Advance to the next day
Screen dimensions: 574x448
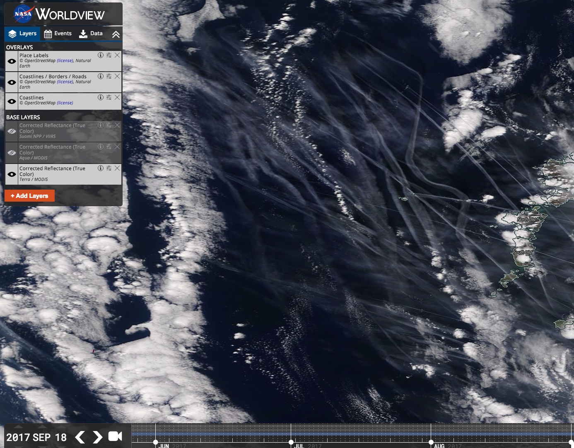click(x=97, y=437)
